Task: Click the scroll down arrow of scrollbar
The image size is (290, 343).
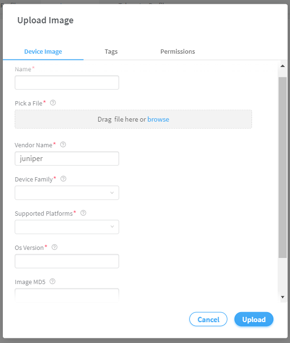Action: pos(282,297)
